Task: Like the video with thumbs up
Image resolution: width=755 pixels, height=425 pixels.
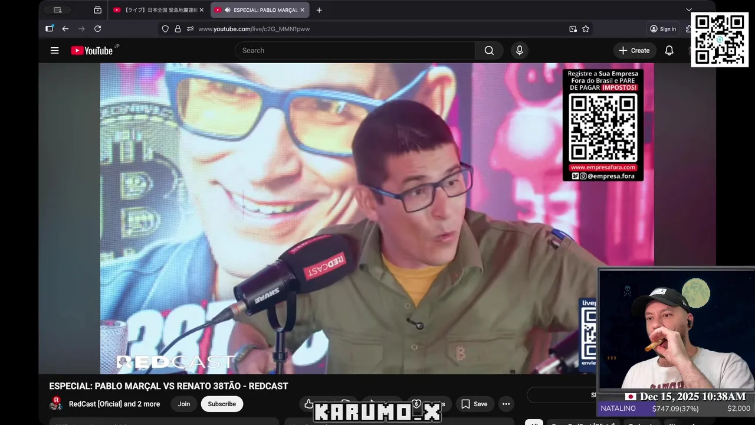Action: (x=309, y=404)
